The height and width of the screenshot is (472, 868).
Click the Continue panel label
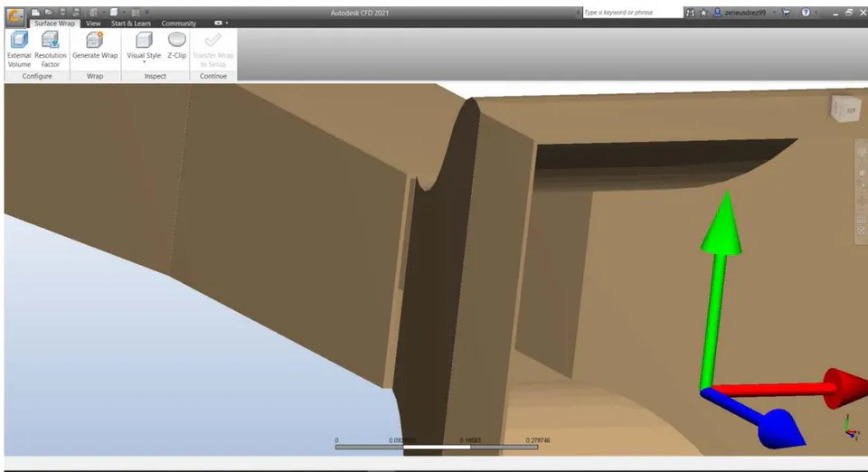click(x=213, y=76)
